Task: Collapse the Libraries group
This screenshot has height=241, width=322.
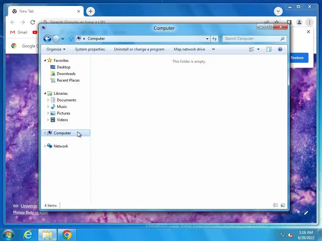Action: click(45, 94)
